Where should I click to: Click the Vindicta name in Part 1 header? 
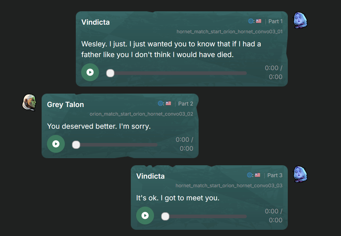pyautogui.click(x=95, y=22)
